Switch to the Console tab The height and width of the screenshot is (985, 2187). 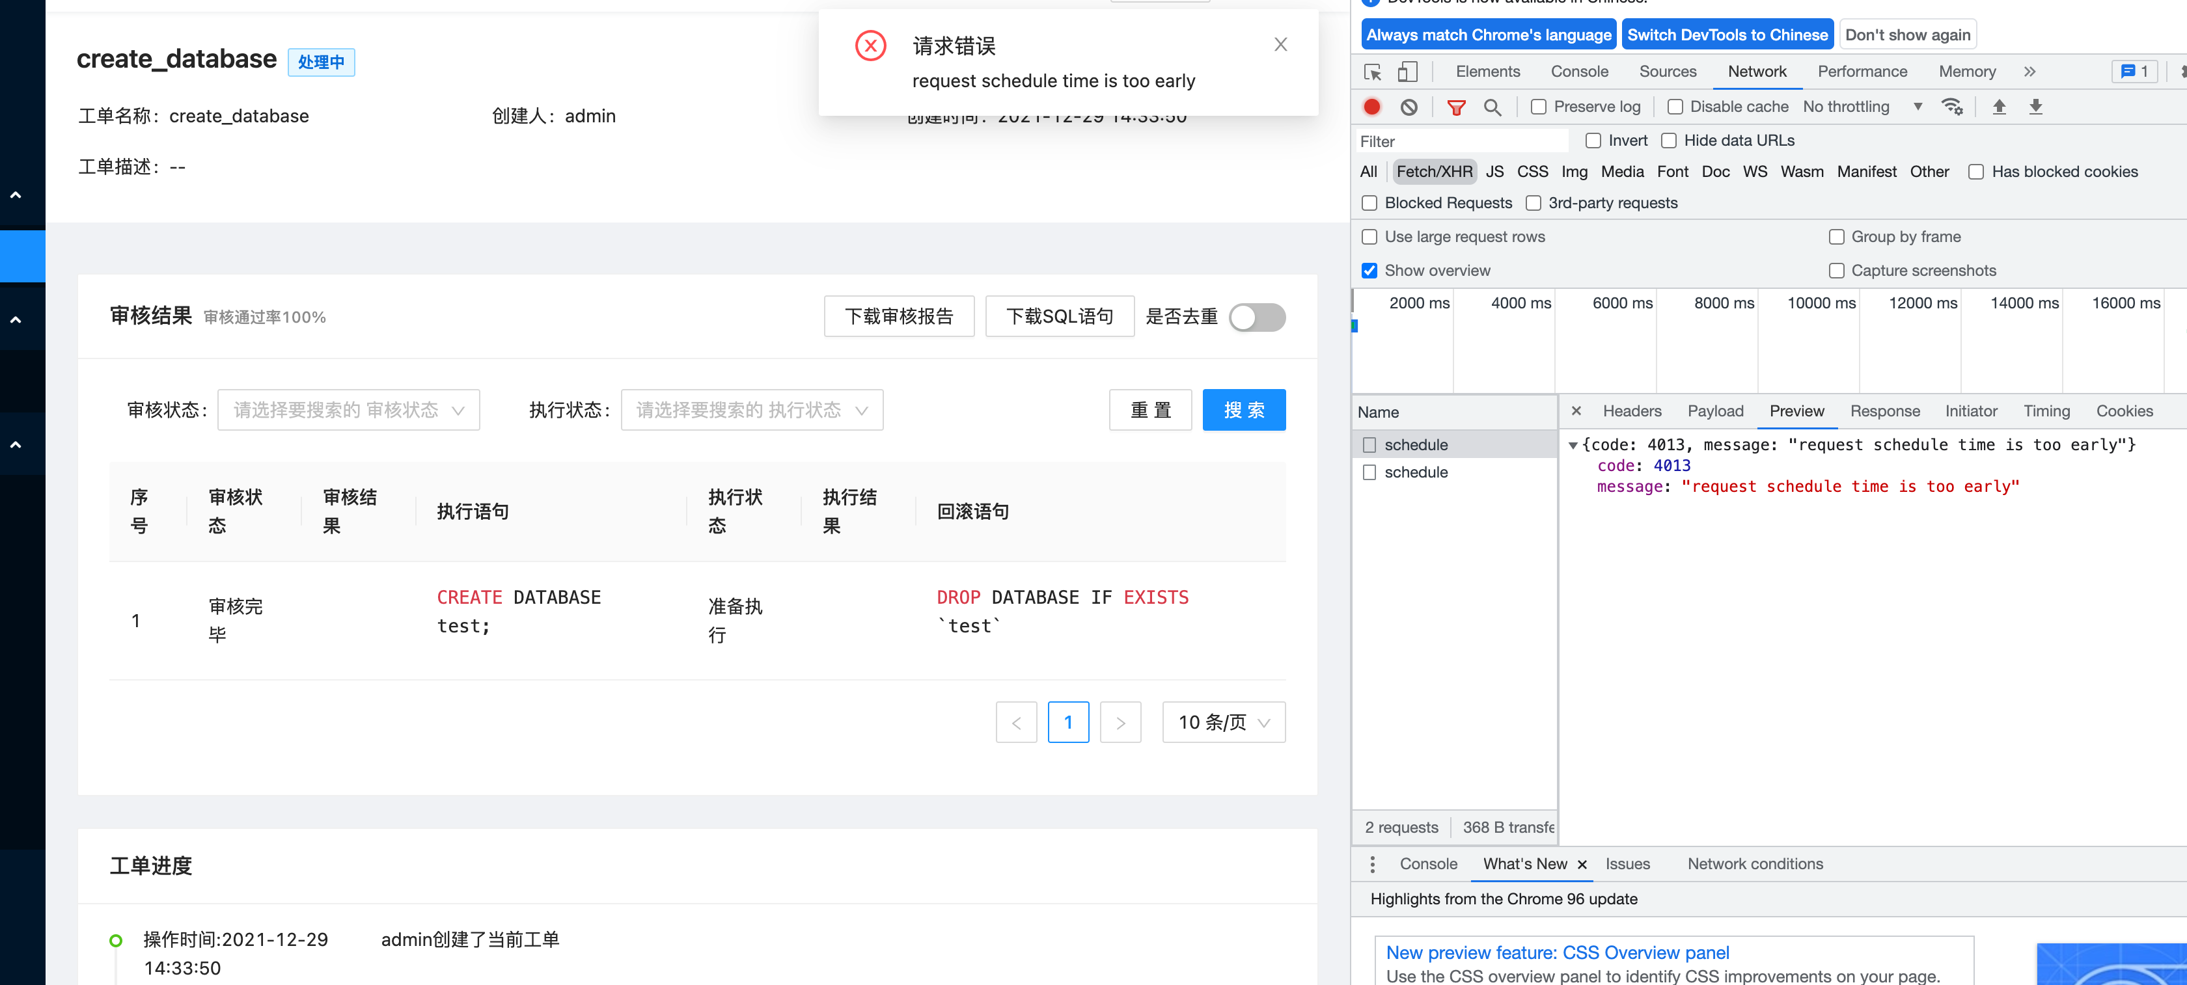coord(1579,72)
